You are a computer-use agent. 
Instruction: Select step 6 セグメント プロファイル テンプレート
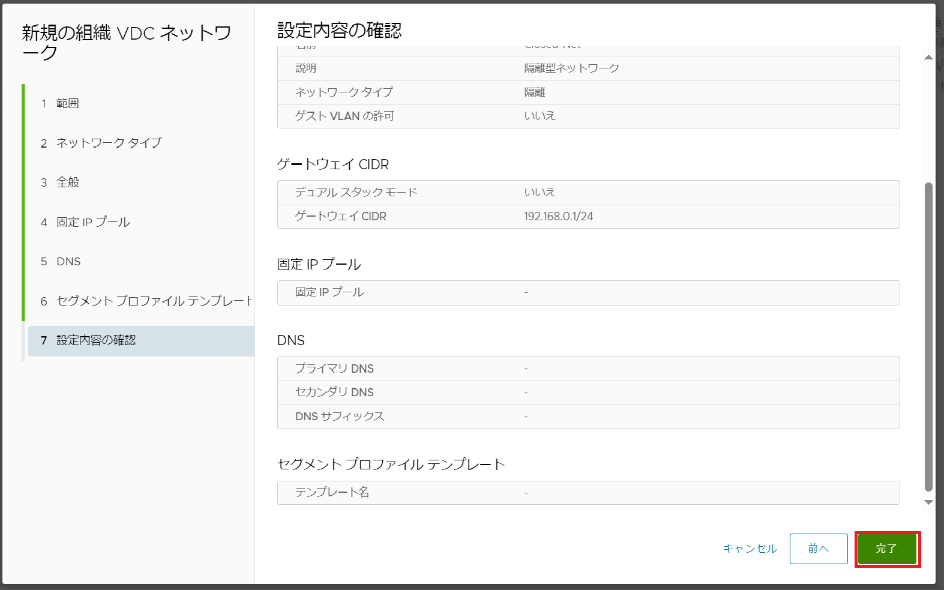coord(154,301)
